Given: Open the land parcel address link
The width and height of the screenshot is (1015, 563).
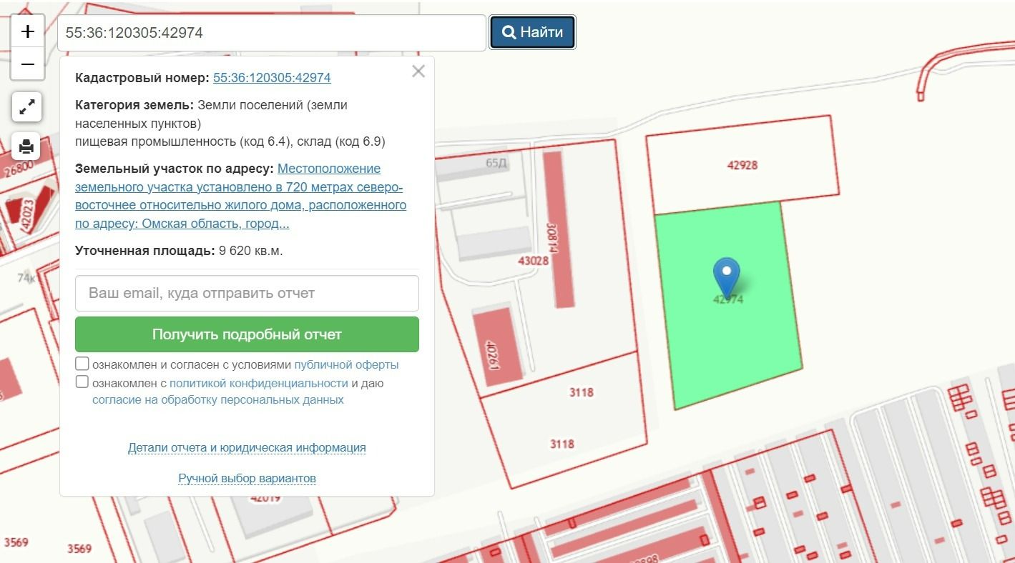Looking at the screenshot, I should (240, 196).
